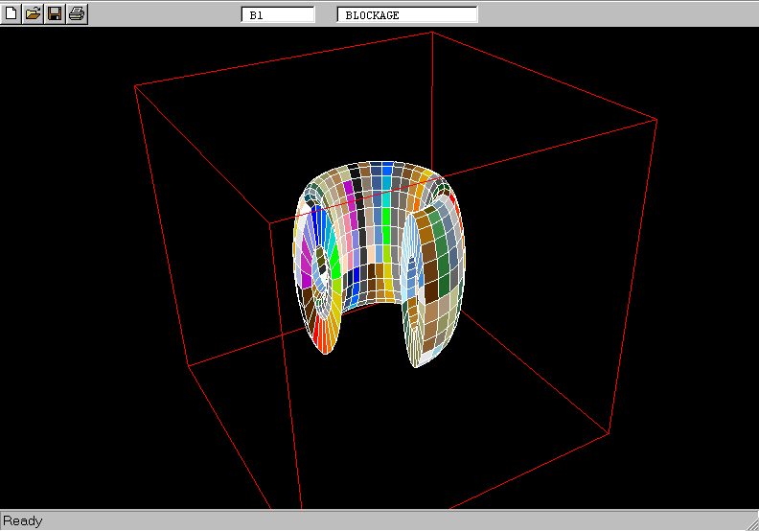Save the model using the floppy disk icon
This screenshot has height=531, width=759.
tap(55, 13)
